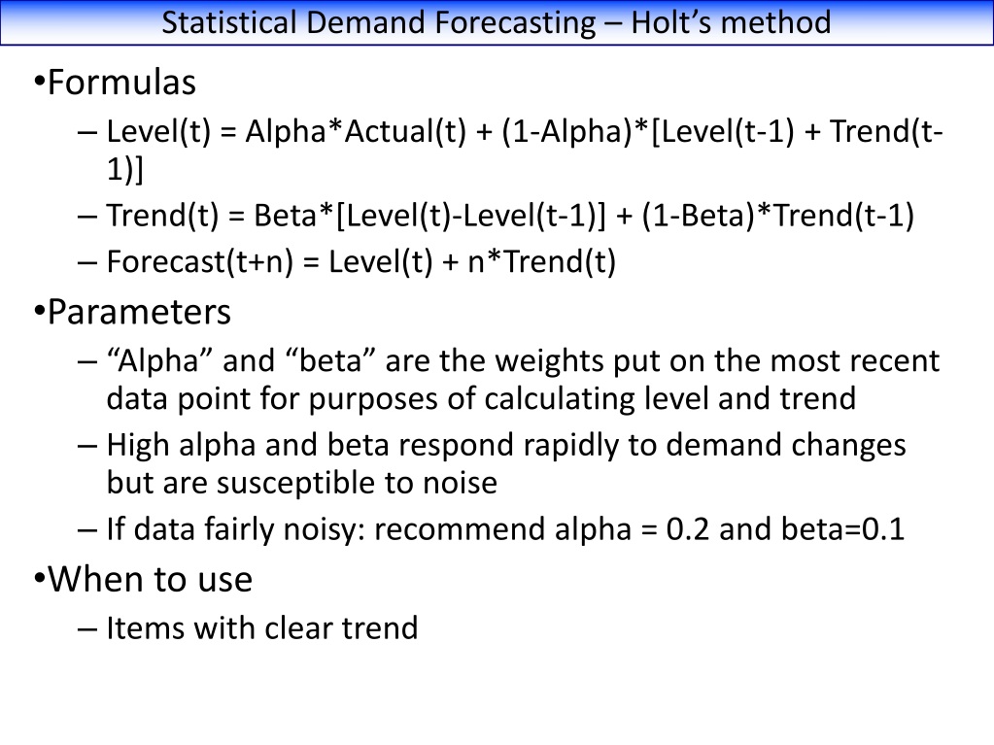Image resolution: width=994 pixels, height=745 pixels.
Task: Click the 'n*Trend(t)' term
Action: (x=541, y=261)
